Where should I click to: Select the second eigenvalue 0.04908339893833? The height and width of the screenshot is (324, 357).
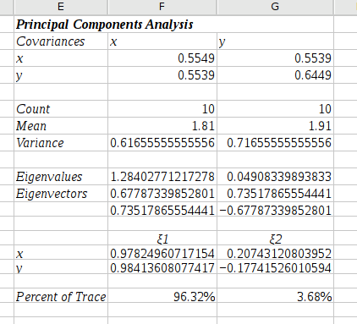coord(276,177)
